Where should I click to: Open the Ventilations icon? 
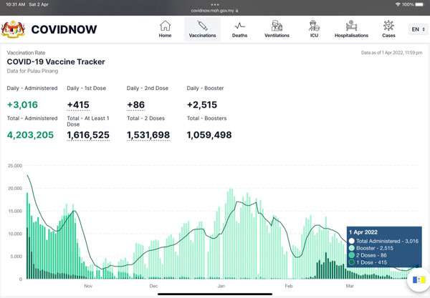(x=277, y=26)
